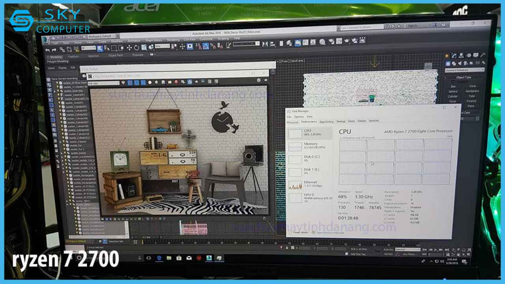
Task: Activate the highlighted Select Object tool
Action: (x=100, y=48)
